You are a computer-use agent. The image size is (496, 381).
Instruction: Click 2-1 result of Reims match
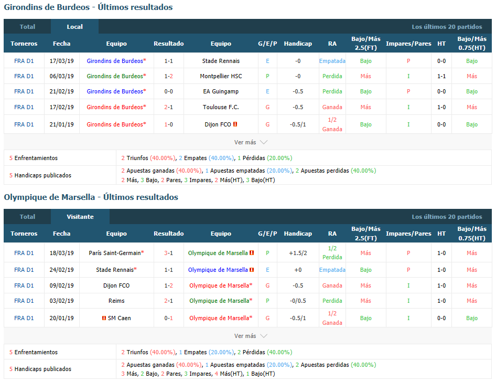[x=169, y=301]
